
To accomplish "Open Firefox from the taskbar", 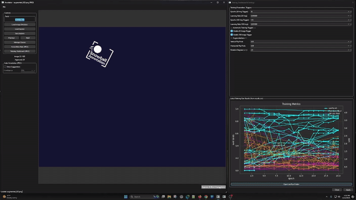I will tap(200, 196).
